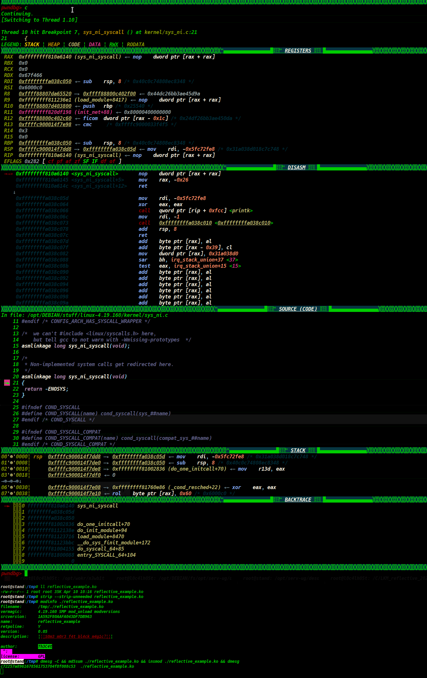Click RODATA in the LEGEND line
This screenshot has width=427, height=678.
(136, 45)
